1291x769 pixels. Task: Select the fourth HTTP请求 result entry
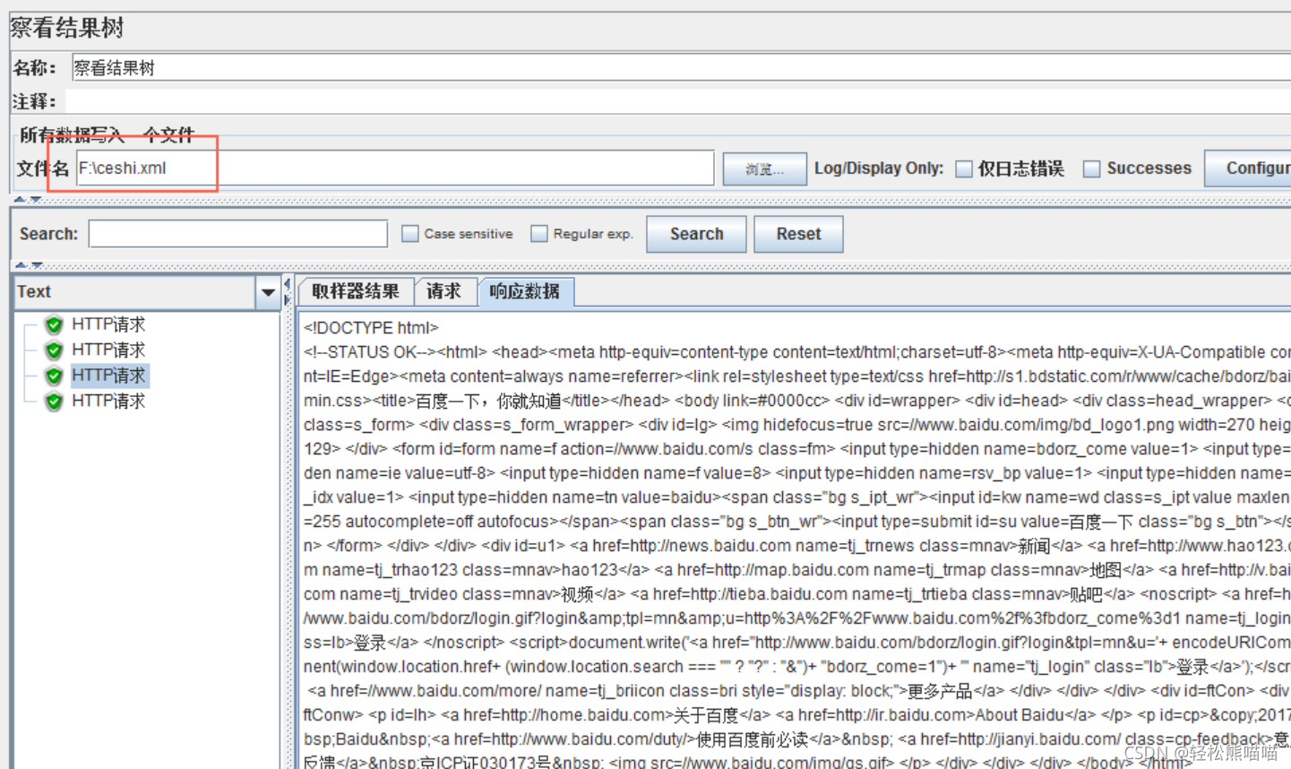click(108, 401)
